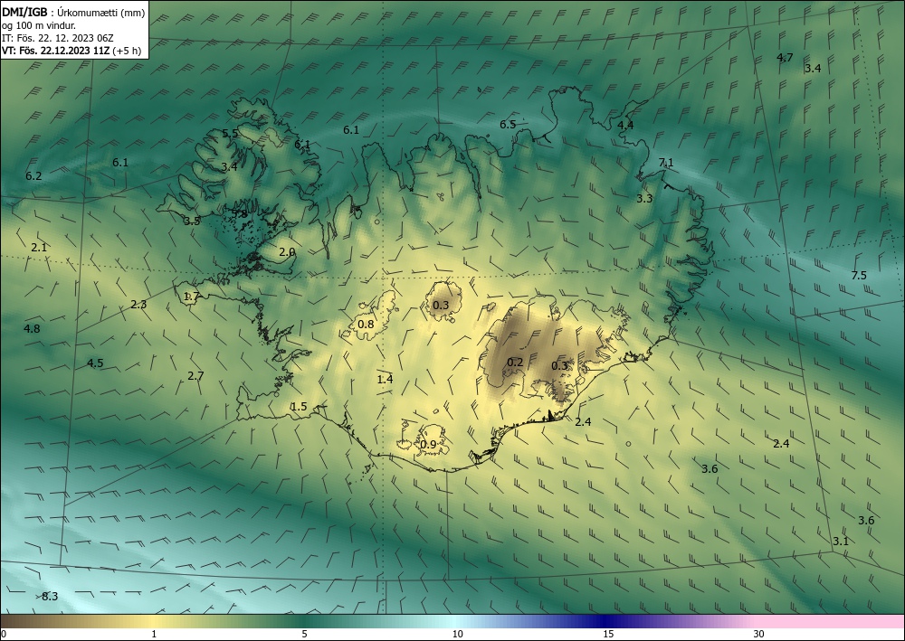Select the 0.2 value on Vatnajökull

515,362
